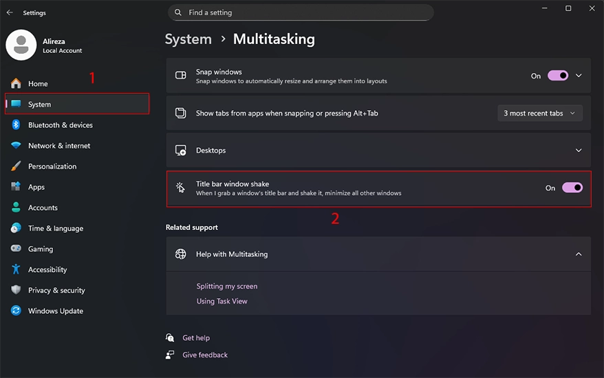Click the Windows Update icon in sidebar
Viewport: 604px width, 378px height.
click(x=16, y=311)
